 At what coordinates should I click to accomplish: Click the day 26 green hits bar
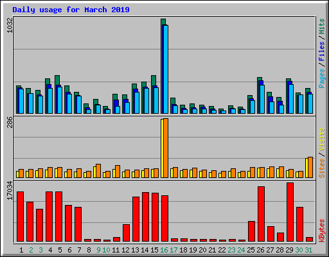[260, 79]
